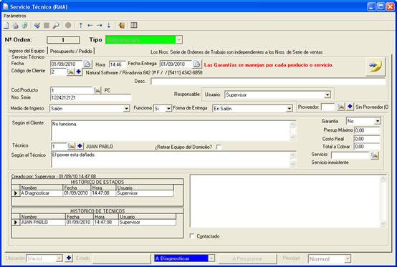Image resolution: width=397 pixels, height=267 pixels.
Task: Click the Presup Máximo input field
Action: click(367, 130)
